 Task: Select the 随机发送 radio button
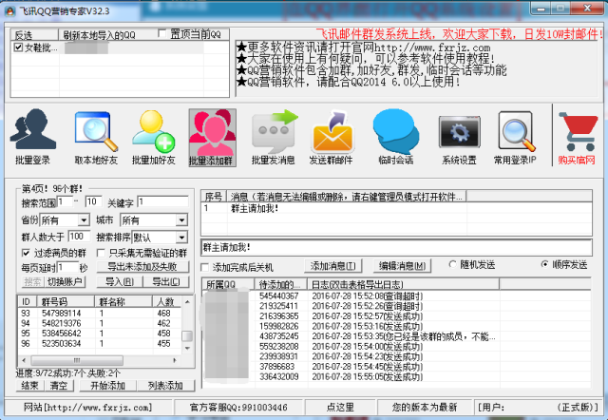click(x=452, y=264)
